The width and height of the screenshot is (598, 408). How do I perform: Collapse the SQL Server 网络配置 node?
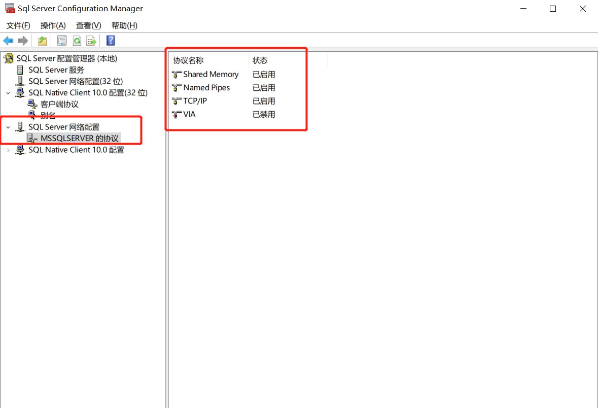coord(8,127)
